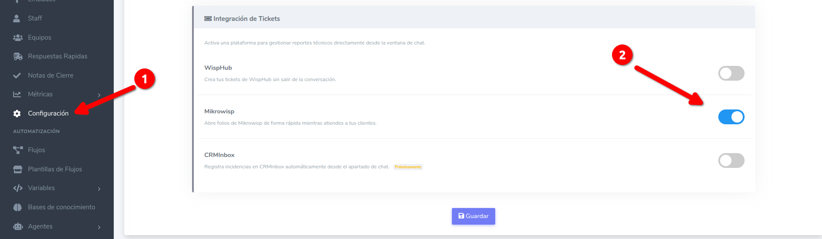The image size is (822, 239).
Task: Click the CRMInbox label
Action: click(x=219, y=155)
